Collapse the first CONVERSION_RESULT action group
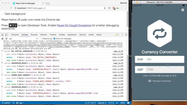Viewport: 187px width, 105px height. click(2, 63)
